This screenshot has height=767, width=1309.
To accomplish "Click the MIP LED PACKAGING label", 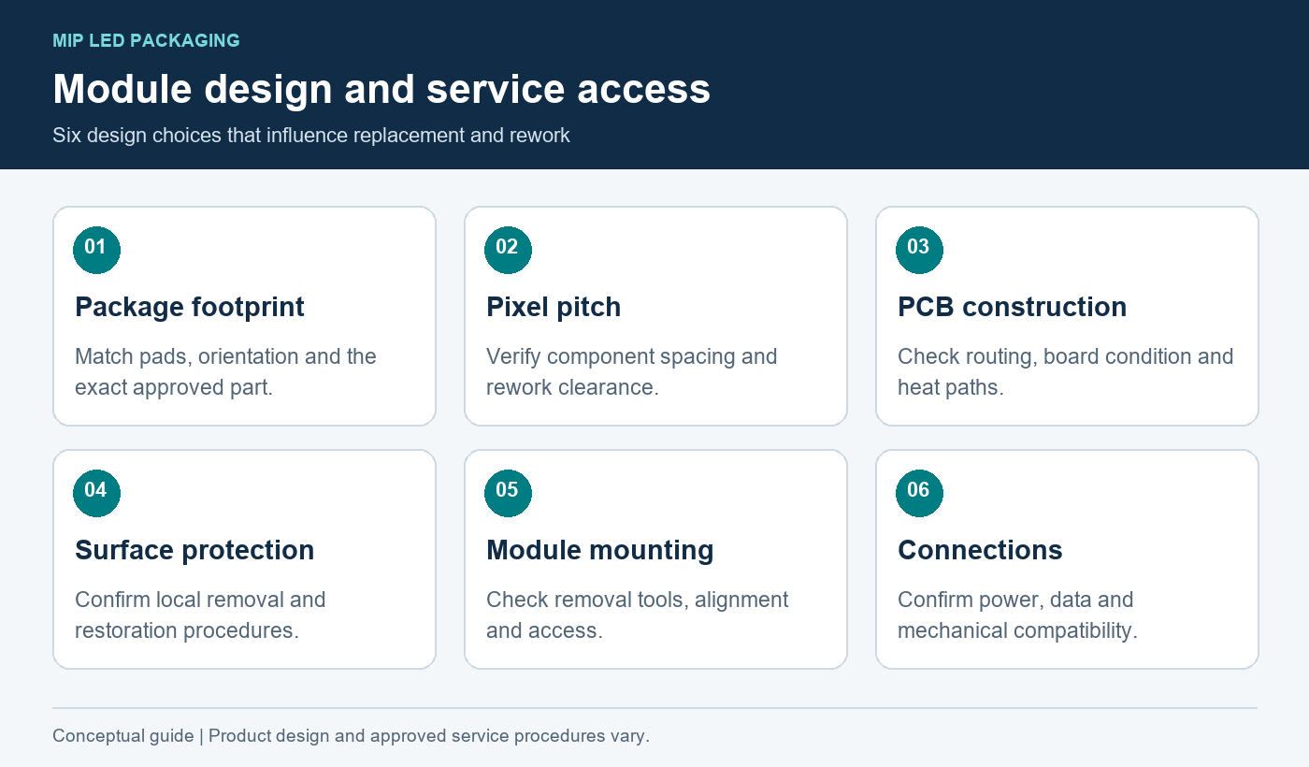I will pyautogui.click(x=146, y=41).
